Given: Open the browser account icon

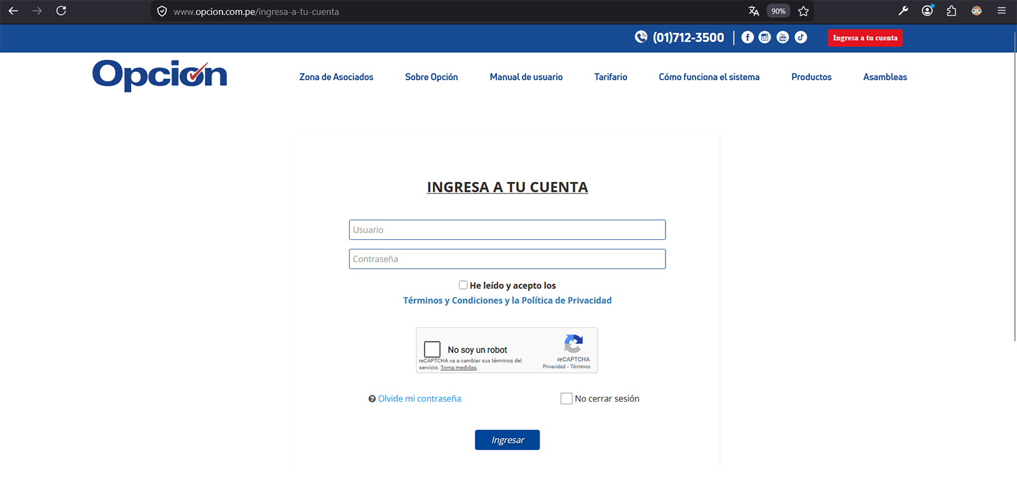Looking at the screenshot, I should point(927,11).
